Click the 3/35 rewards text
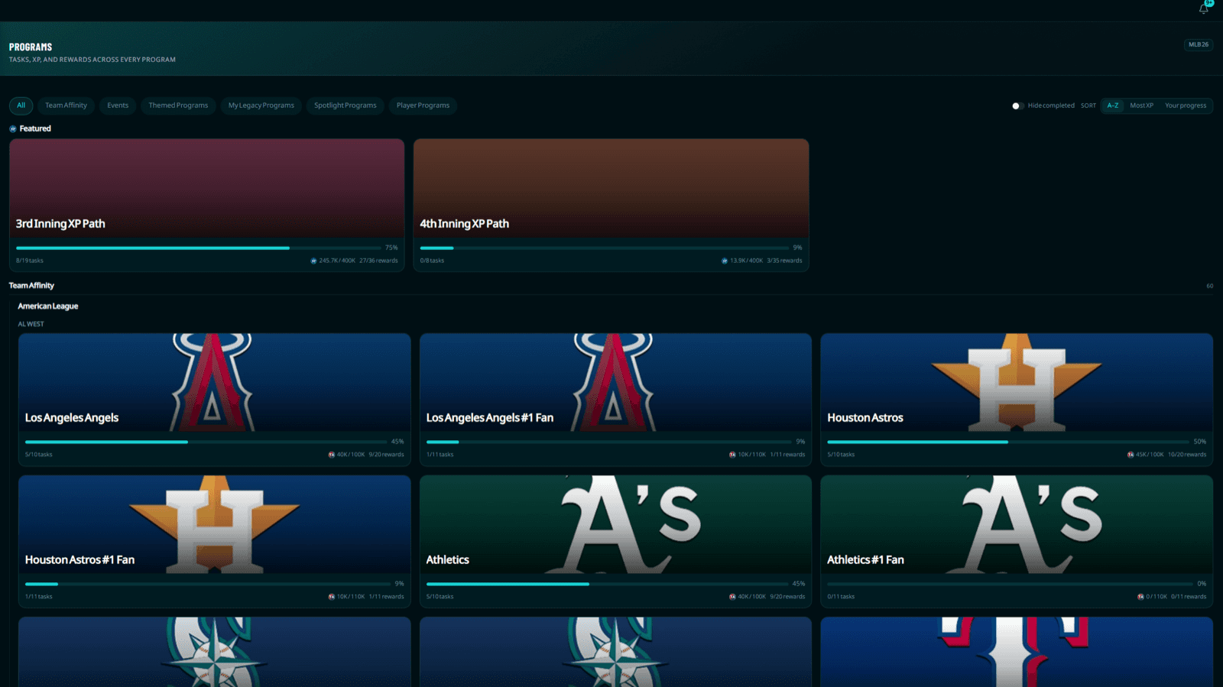The width and height of the screenshot is (1223, 687). coord(784,261)
